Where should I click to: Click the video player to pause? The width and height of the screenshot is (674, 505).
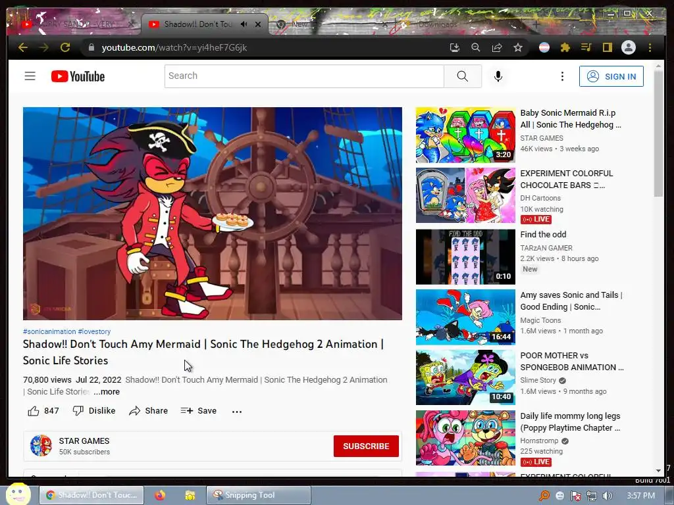tap(213, 214)
